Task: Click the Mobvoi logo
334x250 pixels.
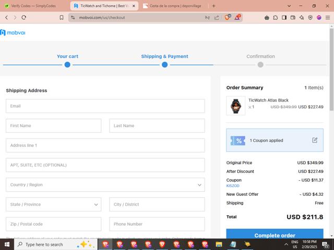Action: tap(13, 32)
